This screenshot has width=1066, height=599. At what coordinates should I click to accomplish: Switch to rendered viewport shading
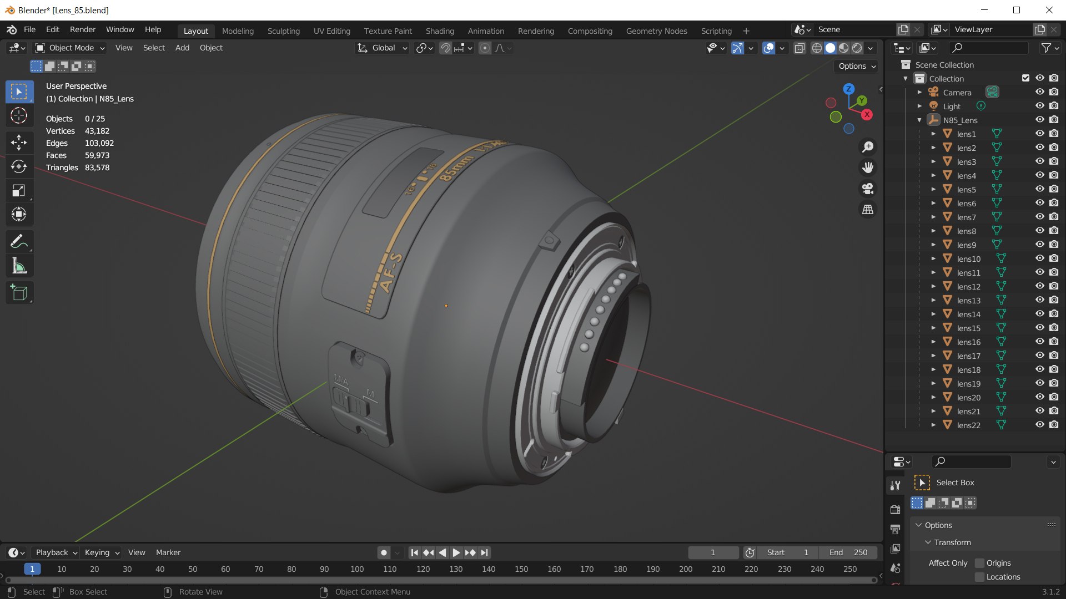coord(857,48)
